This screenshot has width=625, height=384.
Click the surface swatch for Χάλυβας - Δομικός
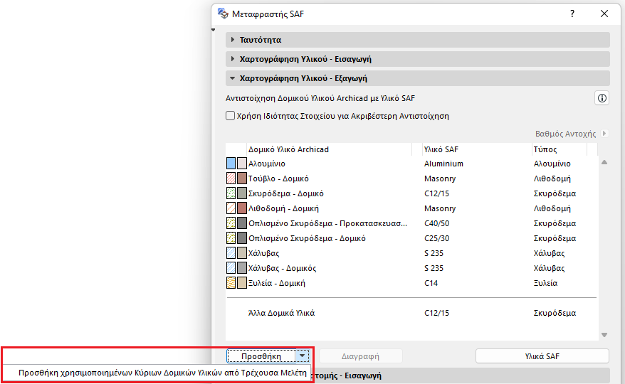pyautogui.click(x=241, y=268)
